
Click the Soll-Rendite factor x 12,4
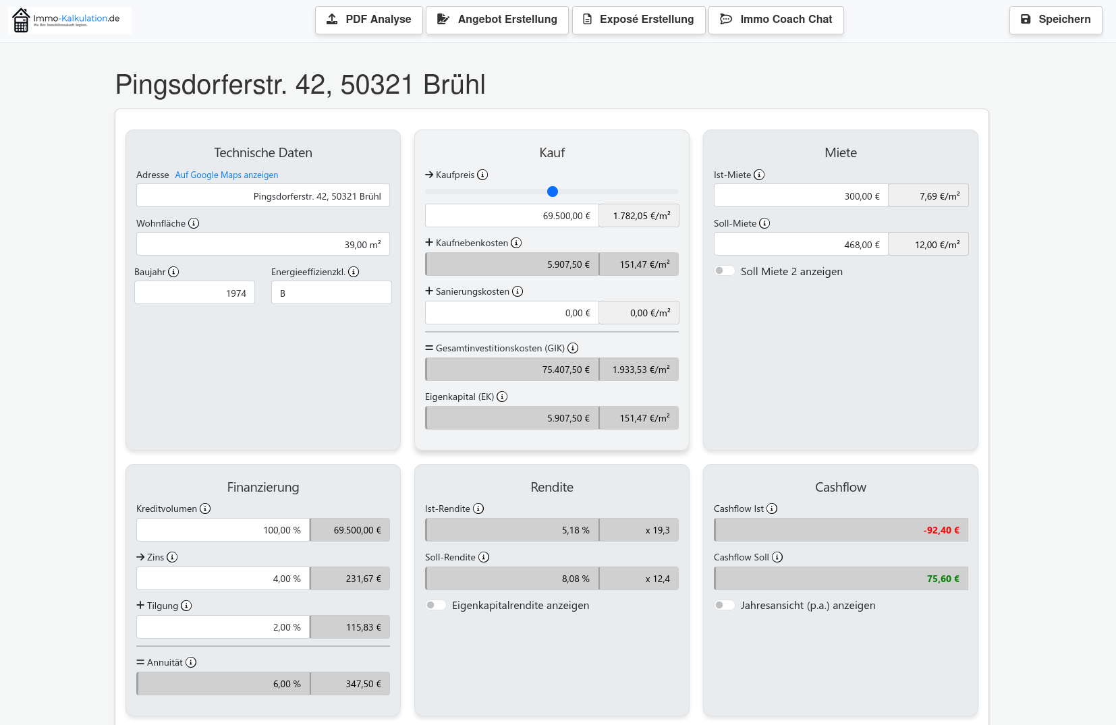tap(639, 579)
